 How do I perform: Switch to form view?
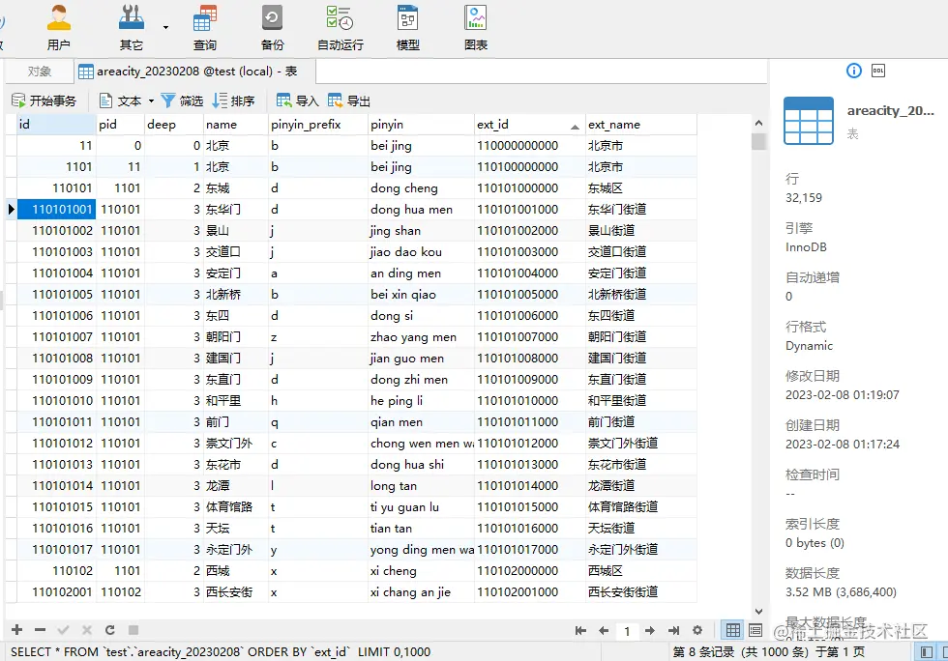(755, 631)
